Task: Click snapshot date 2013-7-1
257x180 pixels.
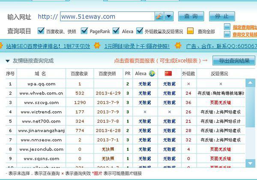Action: point(108,140)
